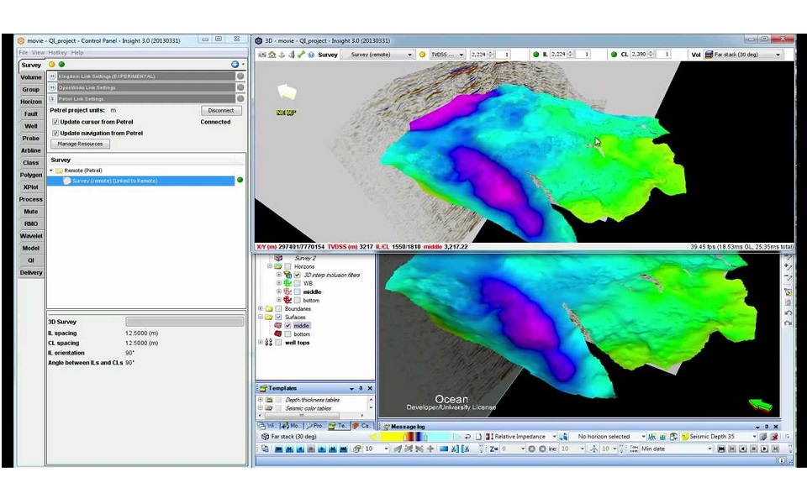Expand the Kingdom Link Settings section
Screen dimensions: 807x504
pyautogui.click(x=52, y=76)
